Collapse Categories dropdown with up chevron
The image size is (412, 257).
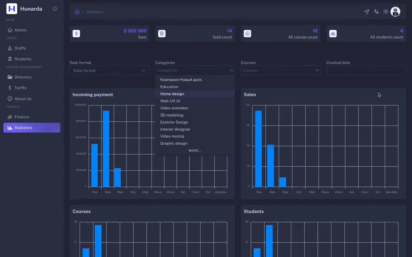[x=231, y=70]
